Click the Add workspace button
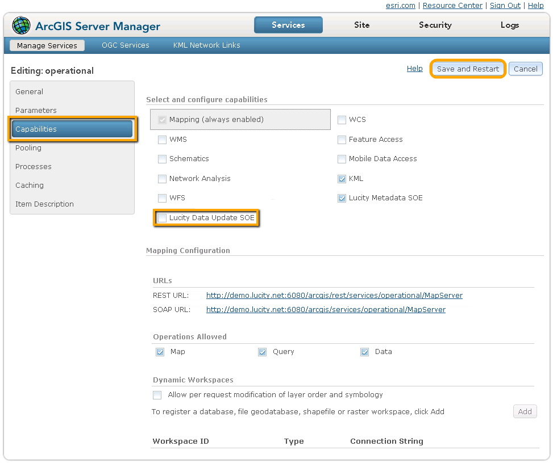553x463 pixels. point(525,411)
